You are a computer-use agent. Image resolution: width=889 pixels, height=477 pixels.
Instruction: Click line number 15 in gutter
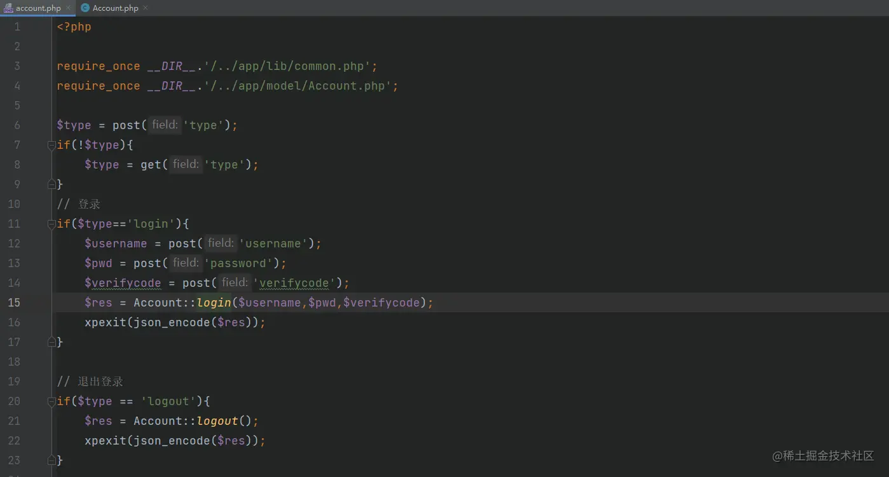(x=14, y=303)
